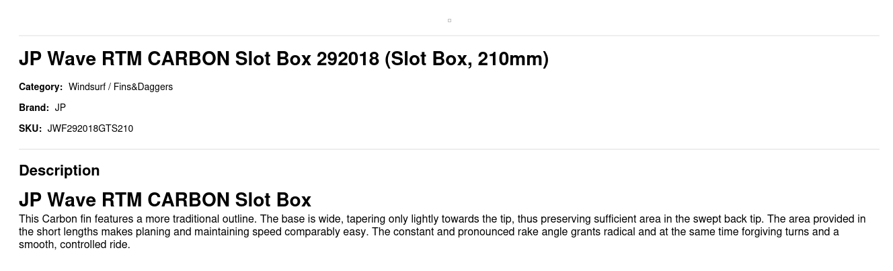Select the brand value "JP"
The width and height of the screenshot is (893, 271).
point(61,108)
